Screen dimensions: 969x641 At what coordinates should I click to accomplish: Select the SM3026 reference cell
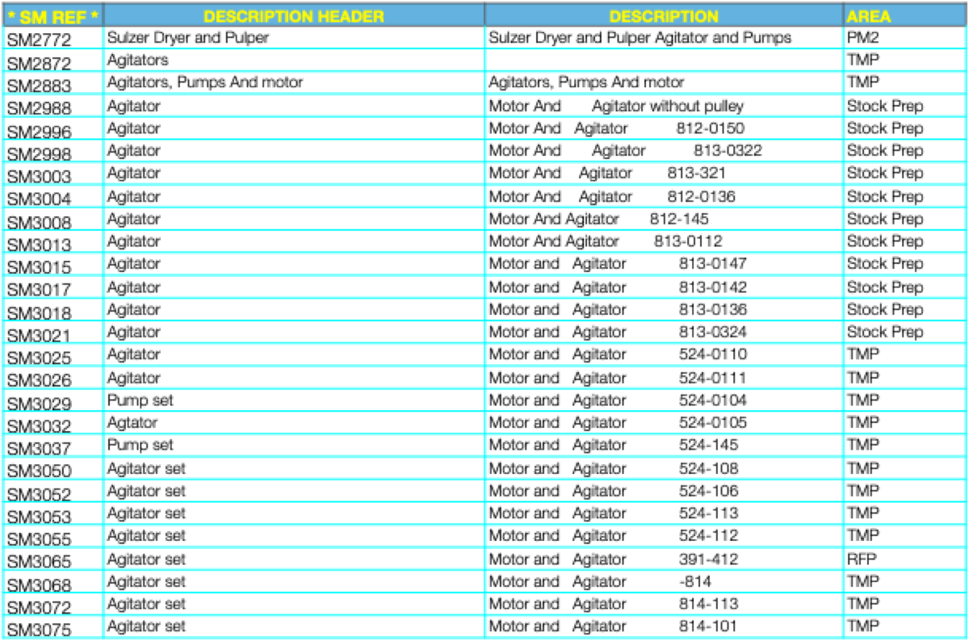(53, 379)
